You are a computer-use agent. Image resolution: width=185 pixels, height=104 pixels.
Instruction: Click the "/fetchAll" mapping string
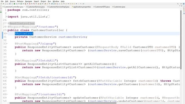coord(47,60)
